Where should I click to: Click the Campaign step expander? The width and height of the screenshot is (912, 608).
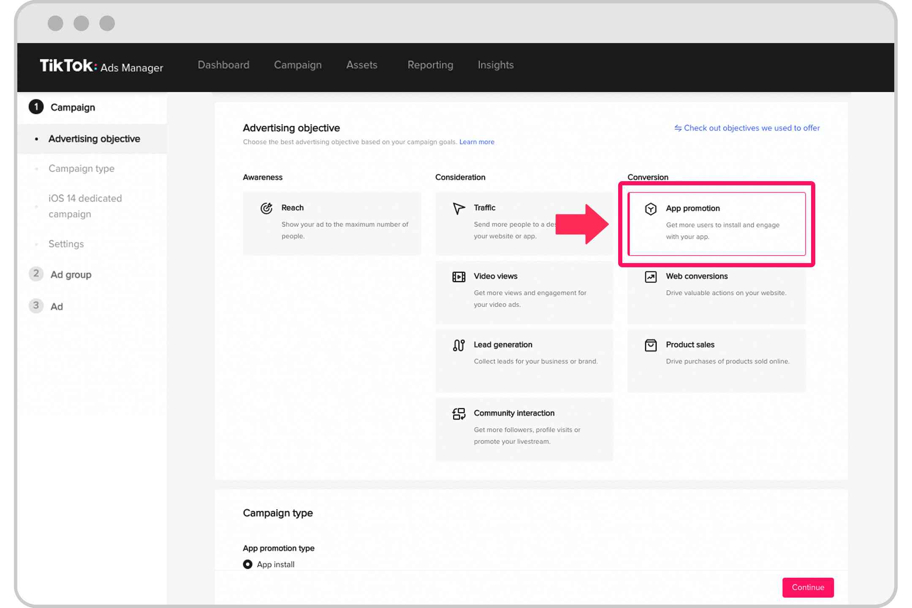[73, 107]
